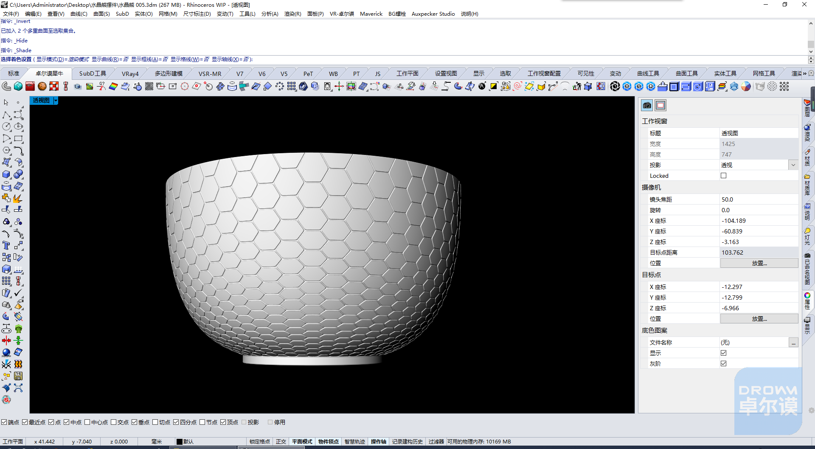Screen dimensions: 815x449
Task: Click the red toolbox icon in toolbar
Action: tap(30, 87)
